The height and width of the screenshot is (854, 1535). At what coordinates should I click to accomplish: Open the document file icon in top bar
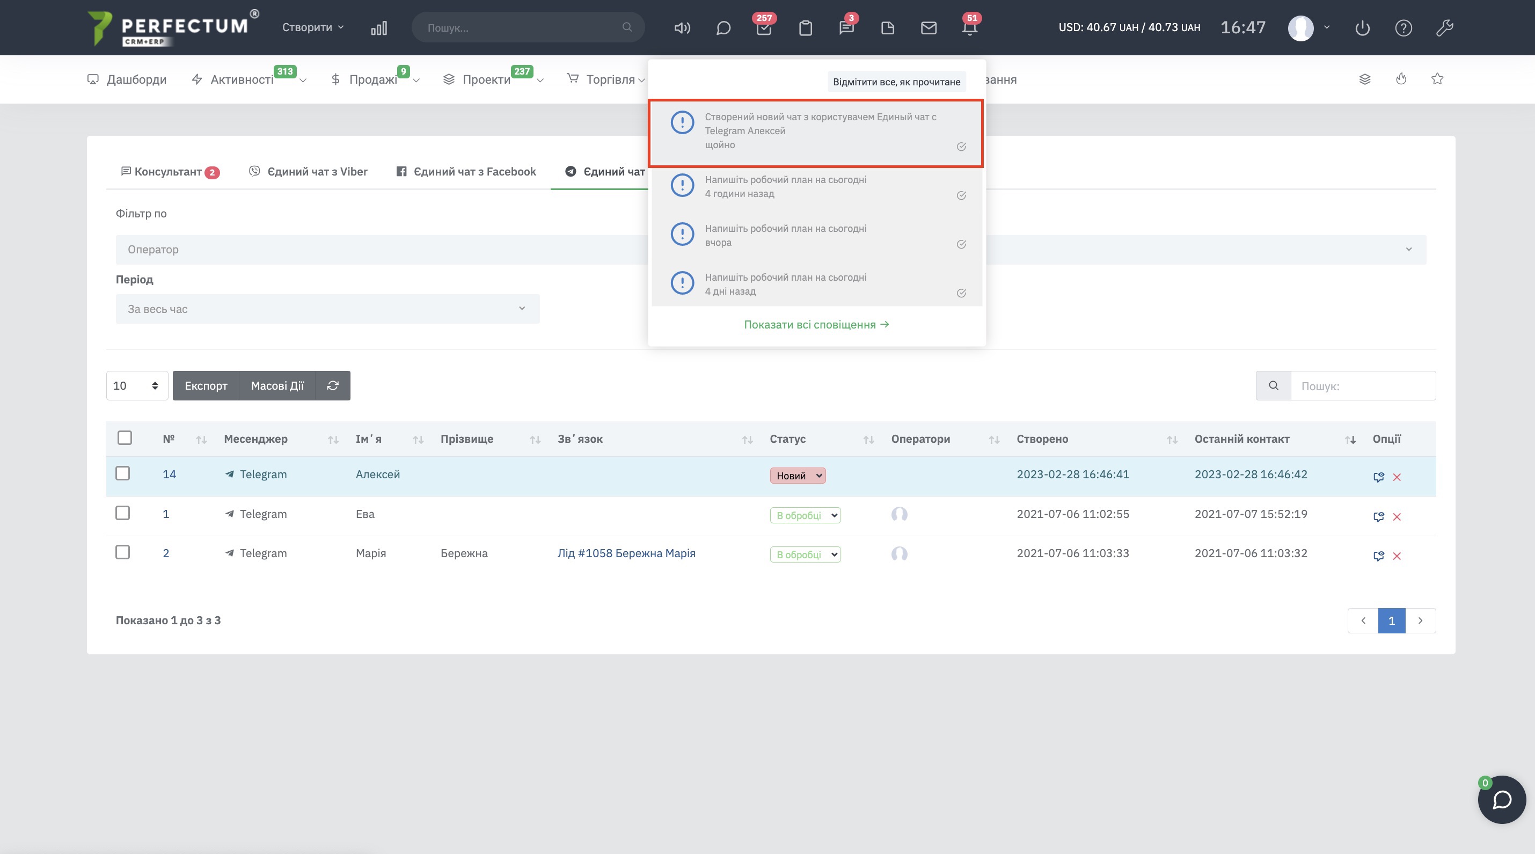(888, 28)
